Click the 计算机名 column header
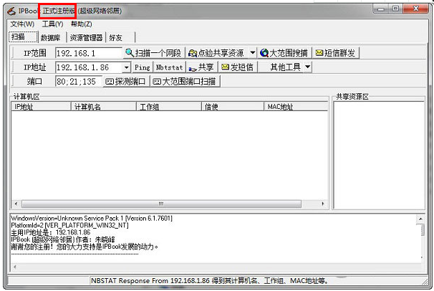This screenshot has width=434, height=291. coord(104,107)
